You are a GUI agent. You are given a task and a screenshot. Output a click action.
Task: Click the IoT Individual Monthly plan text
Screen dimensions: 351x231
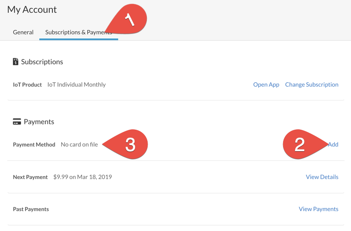[x=76, y=84]
